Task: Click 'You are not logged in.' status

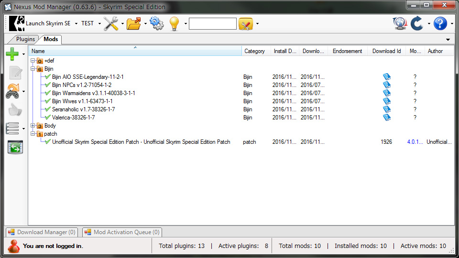Action: 53,246
